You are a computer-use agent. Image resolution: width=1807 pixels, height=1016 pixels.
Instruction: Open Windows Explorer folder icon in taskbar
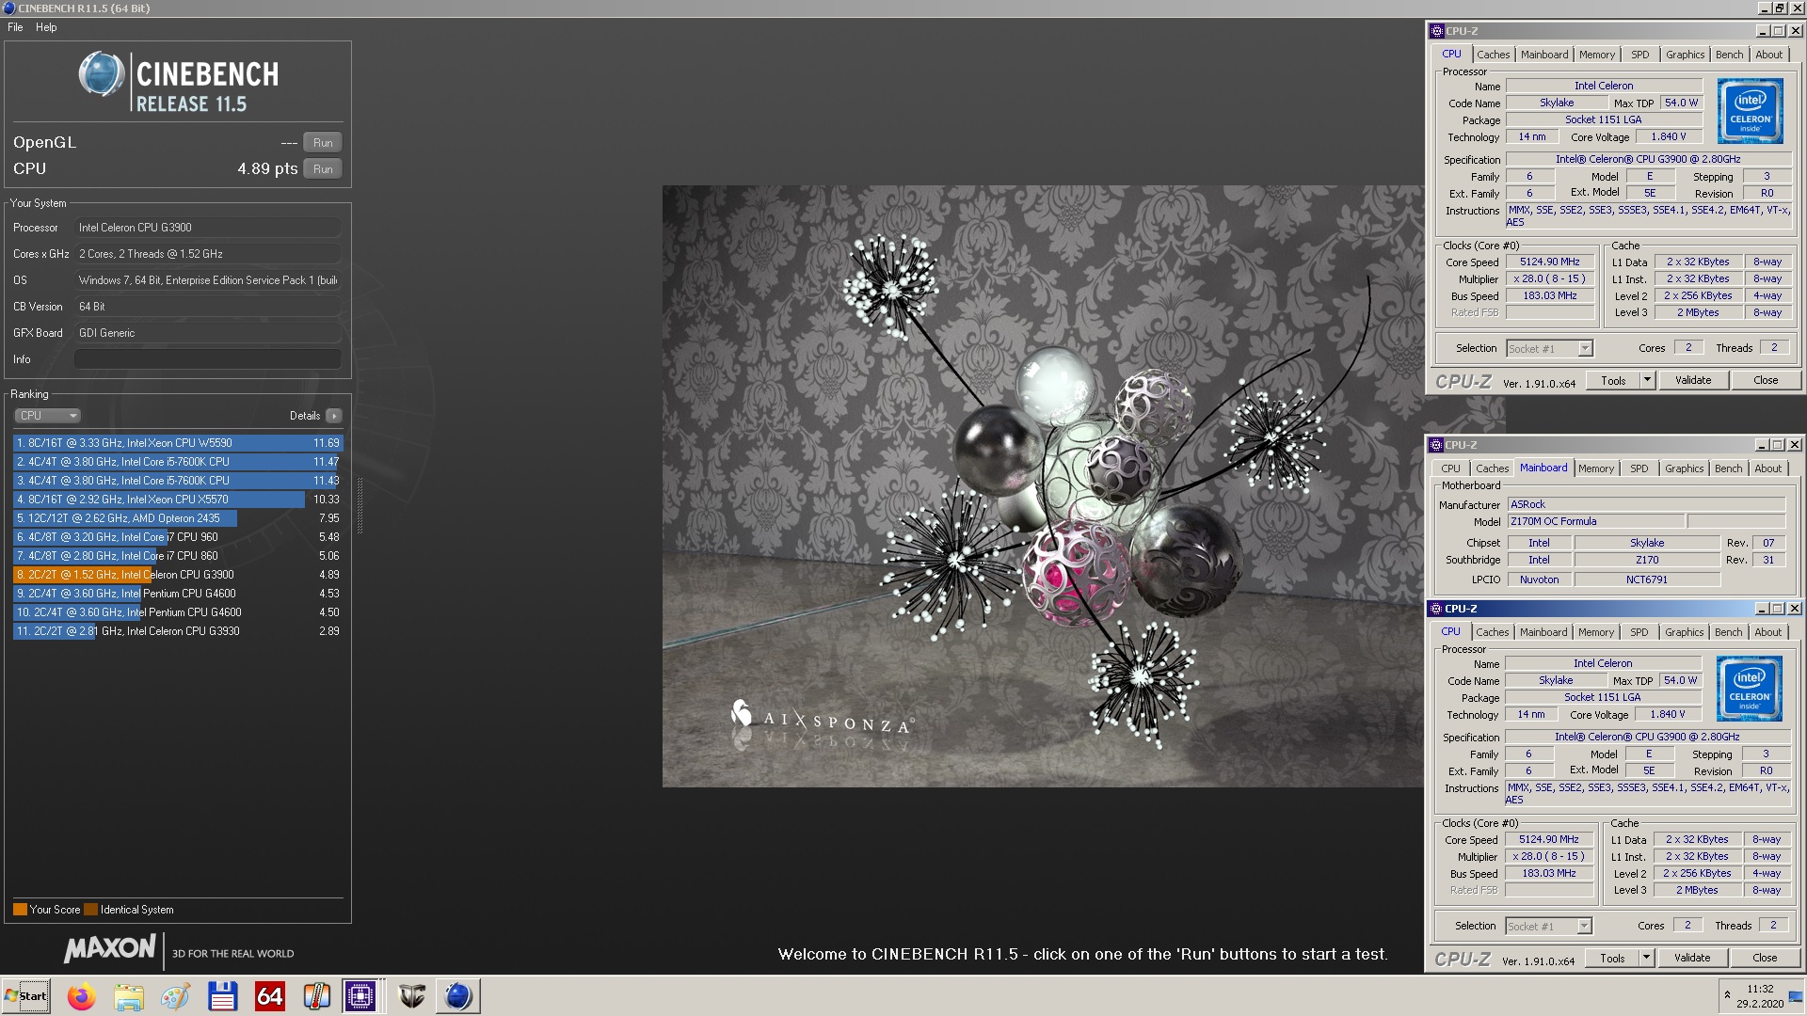pos(128,996)
